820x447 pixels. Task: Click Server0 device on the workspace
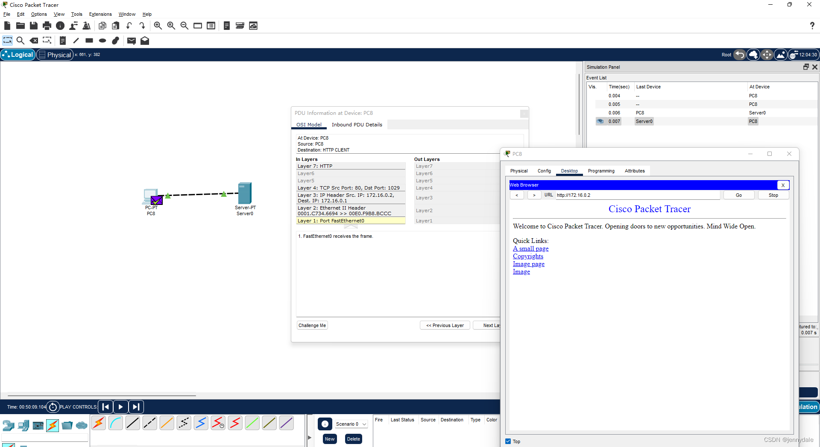245,193
